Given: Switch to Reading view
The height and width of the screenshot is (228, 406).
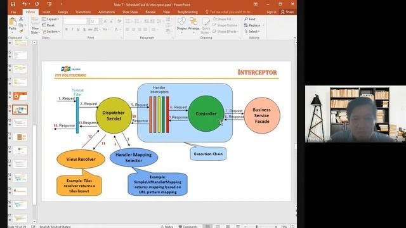Looking at the screenshot, I should pos(228,226).
